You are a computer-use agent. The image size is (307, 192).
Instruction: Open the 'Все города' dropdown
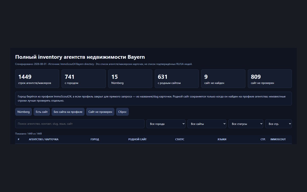166,124
